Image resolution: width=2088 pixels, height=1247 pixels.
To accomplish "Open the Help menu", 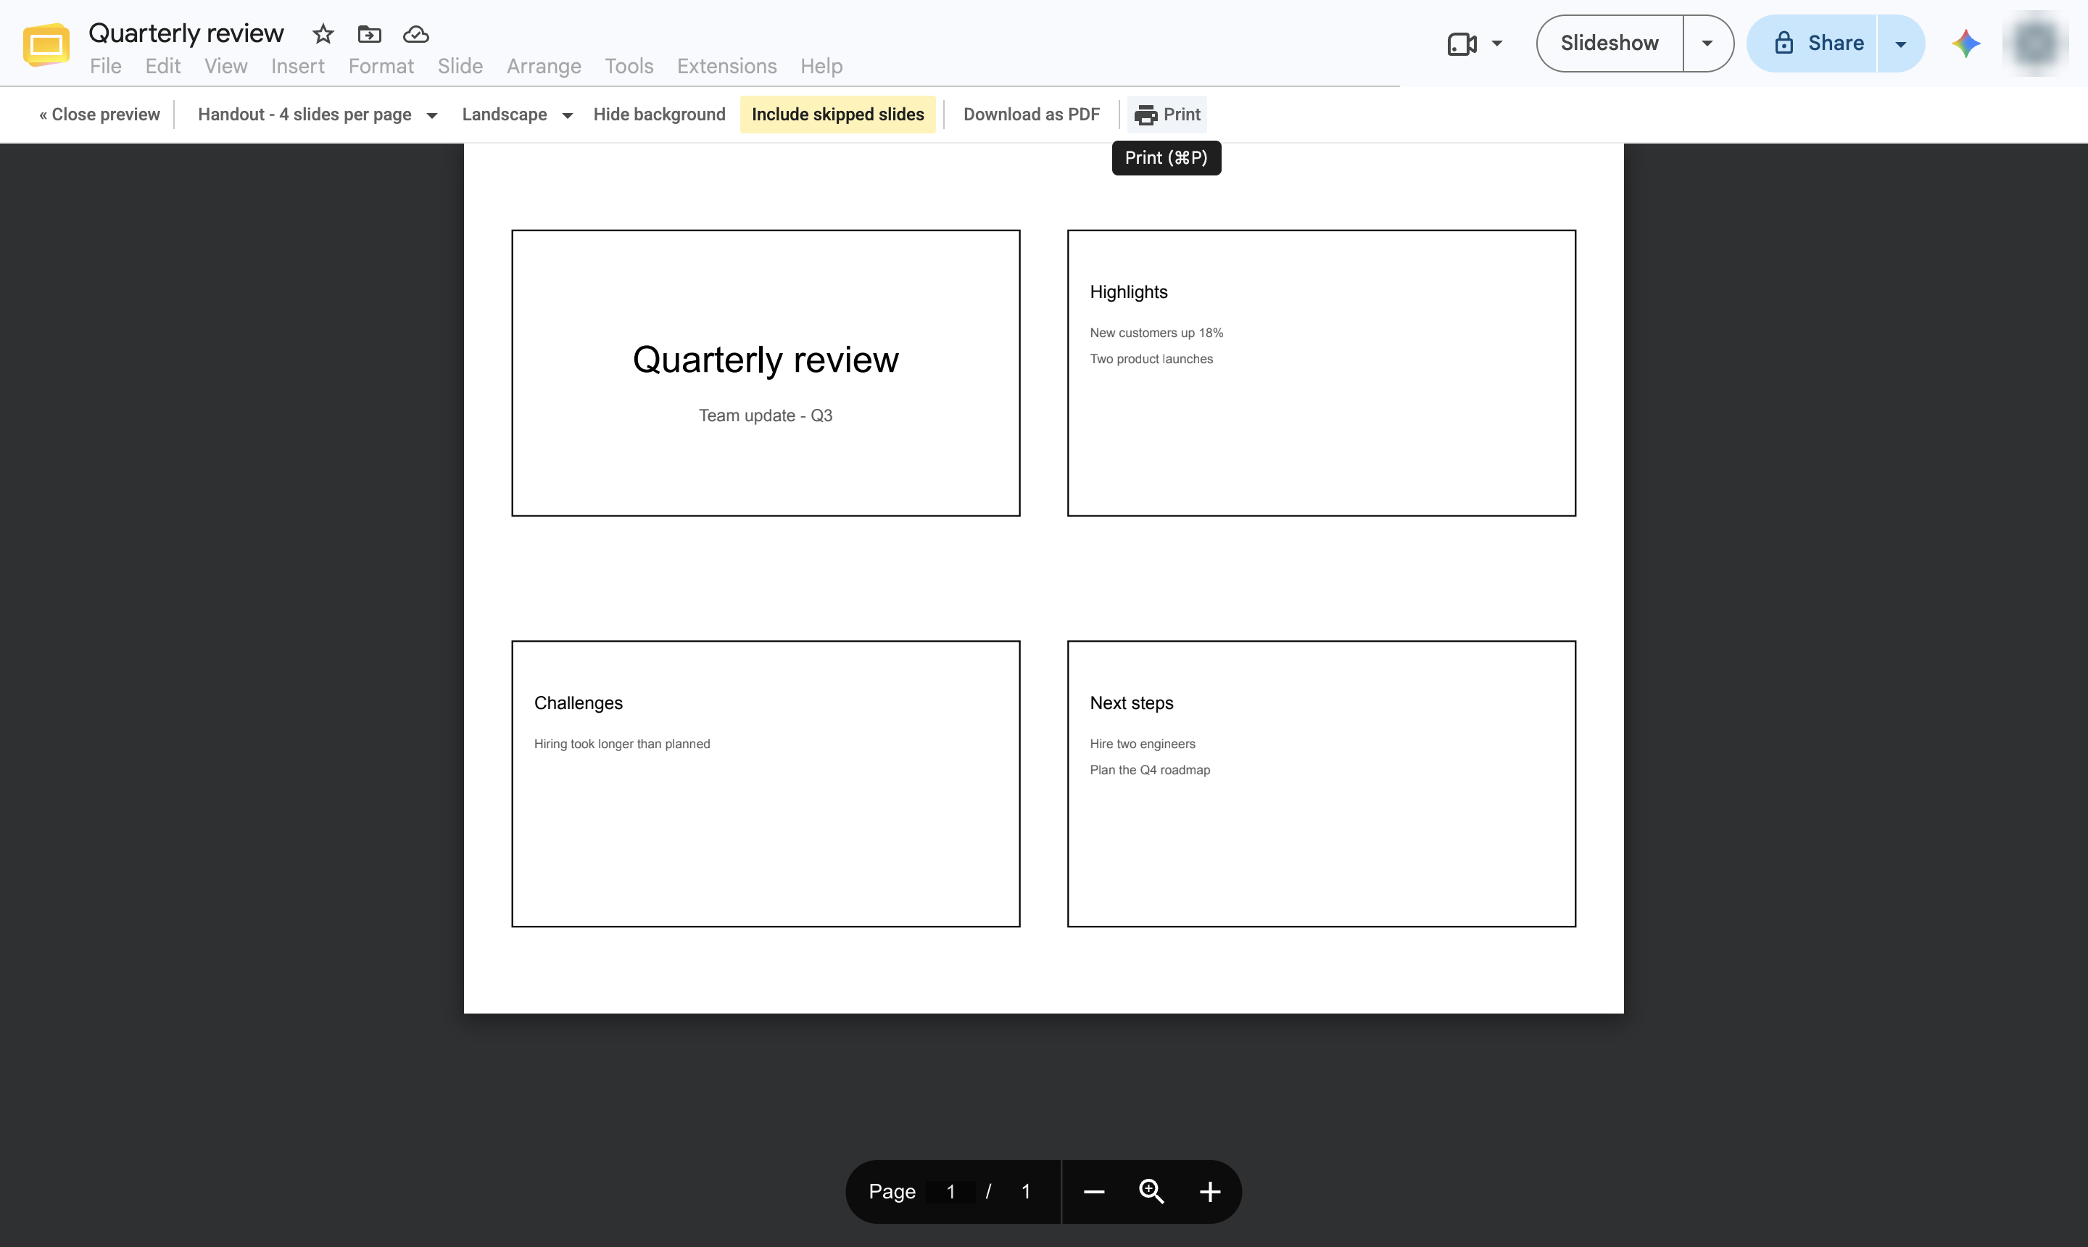I will pos(821,67).
